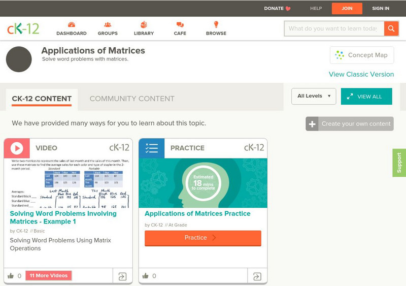Like the video card with thumbs up
Viewport: 406px width, 286px height.
click(11, 276)
